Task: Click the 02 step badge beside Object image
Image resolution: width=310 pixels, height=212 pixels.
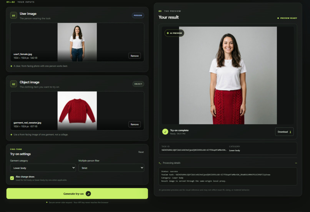Action: (13, 84)
